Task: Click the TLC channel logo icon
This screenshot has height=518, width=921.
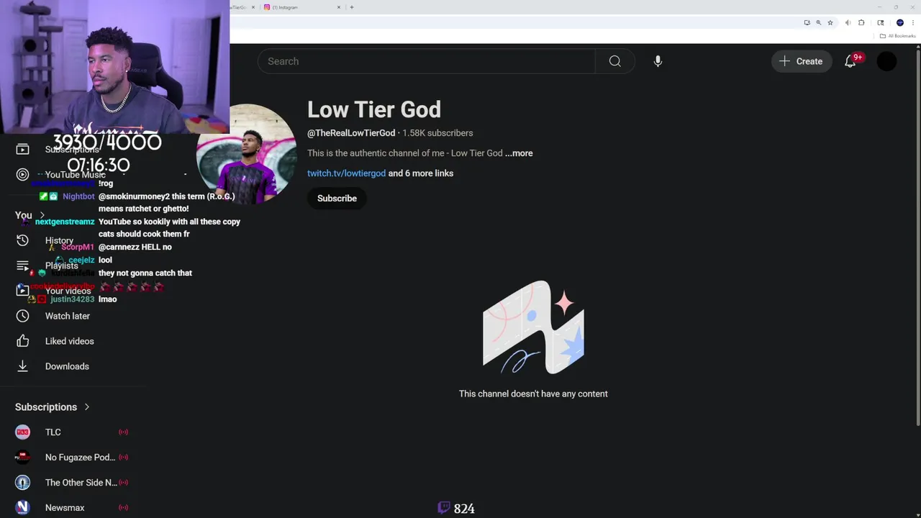Action: [22, 432]
